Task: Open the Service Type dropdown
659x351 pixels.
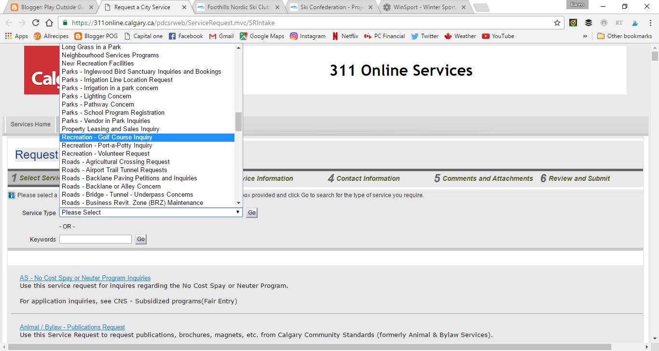Action: (151, 212)
